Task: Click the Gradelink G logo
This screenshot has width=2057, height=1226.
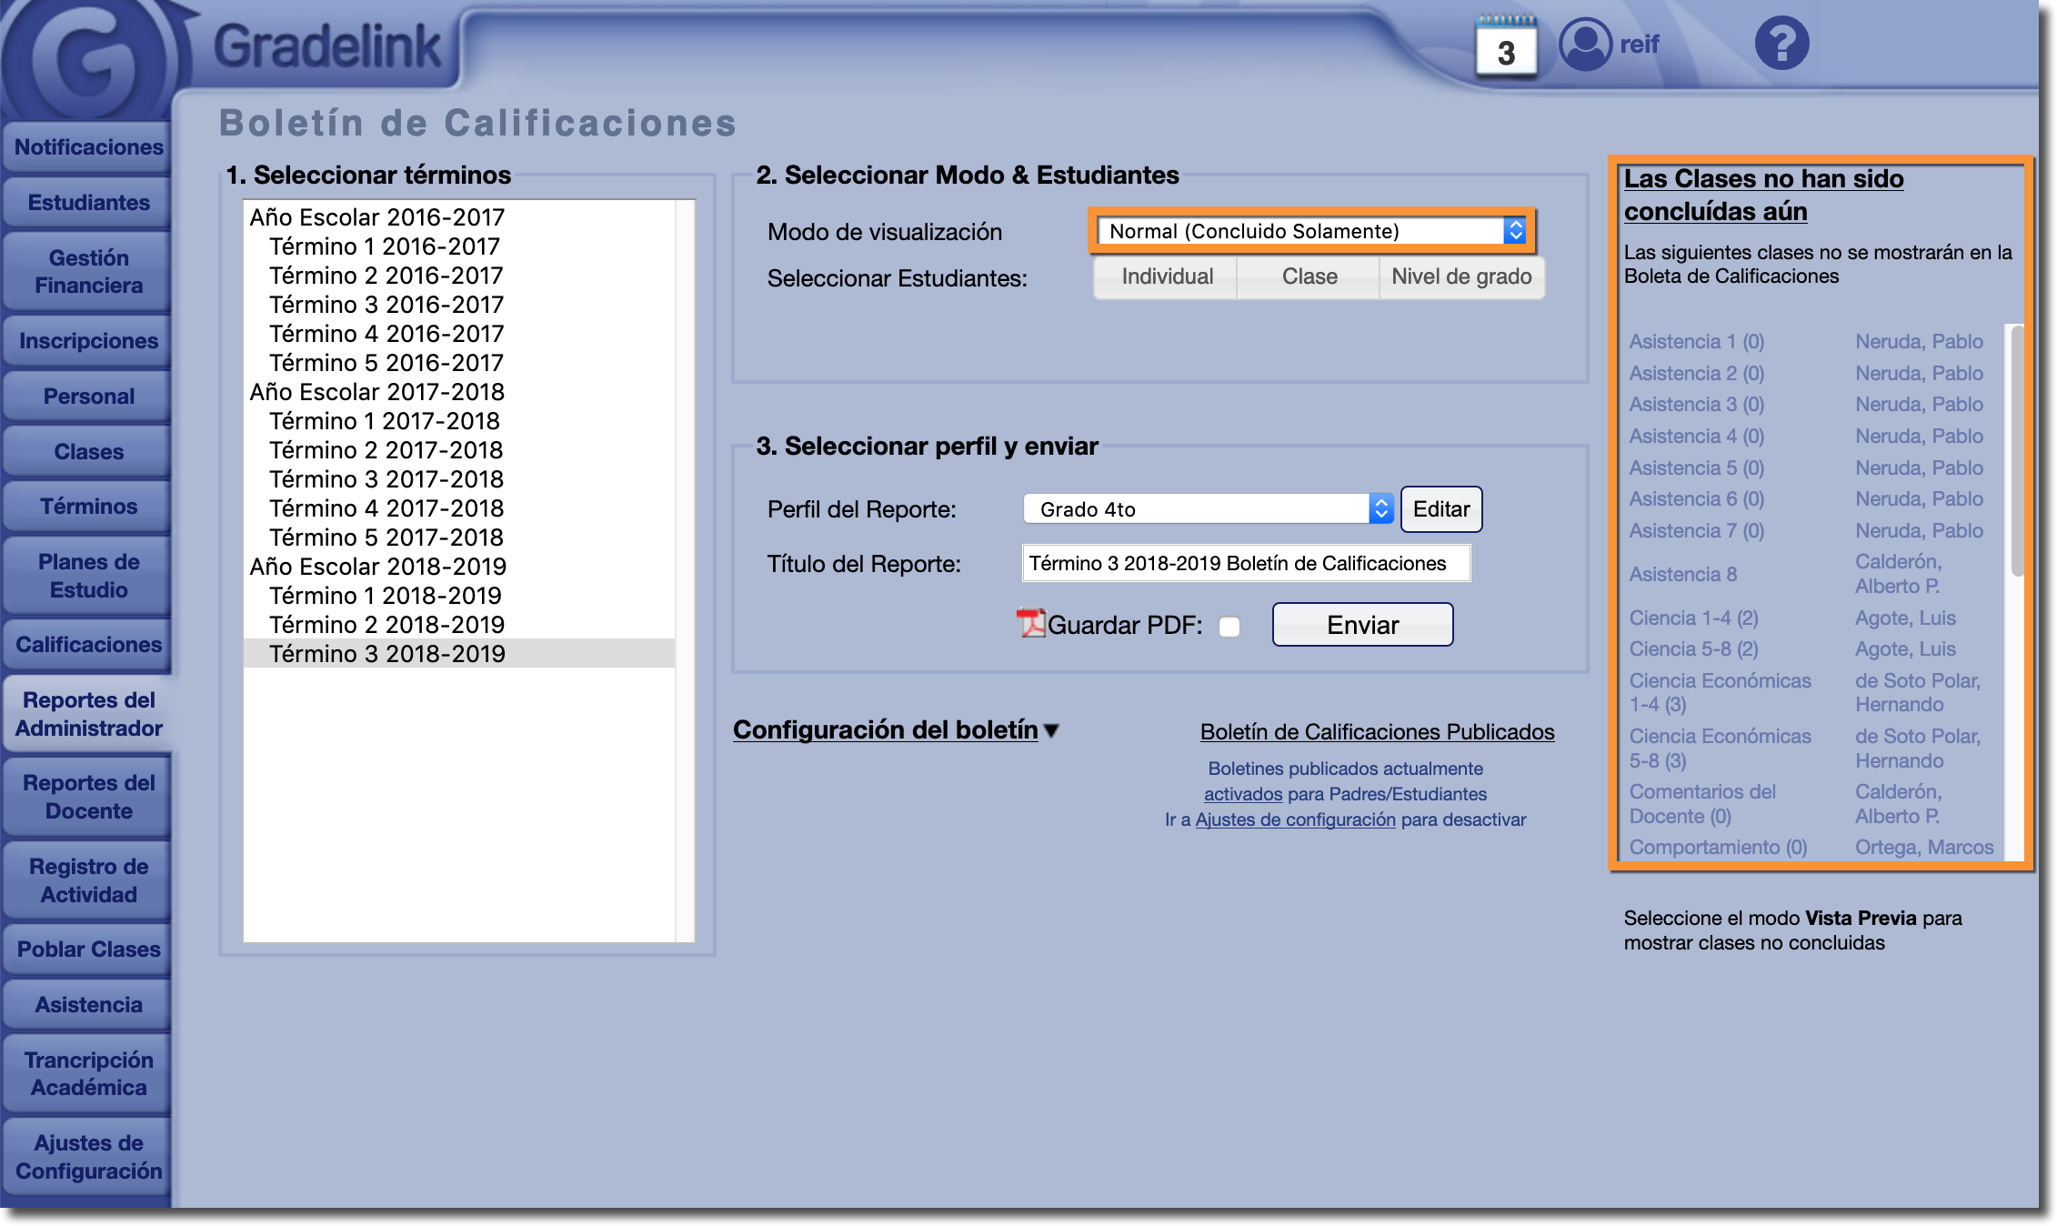Action: [x=86, y=59]
